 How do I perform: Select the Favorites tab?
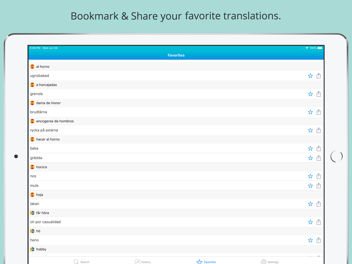pos(206,262)
